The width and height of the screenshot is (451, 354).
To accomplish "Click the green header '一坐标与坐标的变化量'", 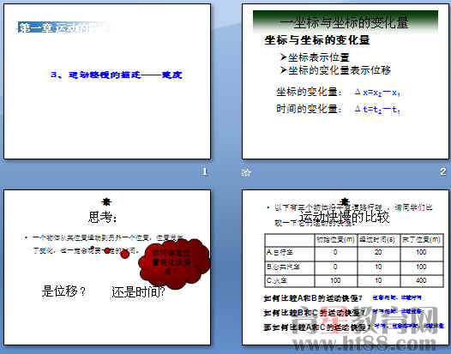I will [x=346, y=22].
